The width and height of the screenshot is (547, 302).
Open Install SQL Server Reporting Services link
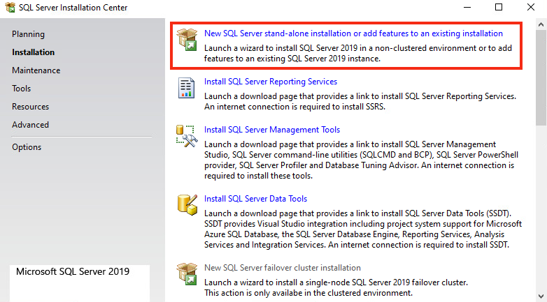pos(271,82)
